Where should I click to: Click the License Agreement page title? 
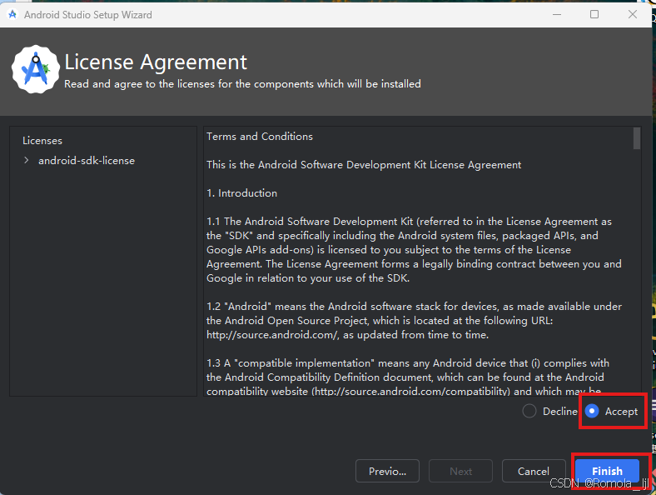pyautogui.click(x=156, y=62)
